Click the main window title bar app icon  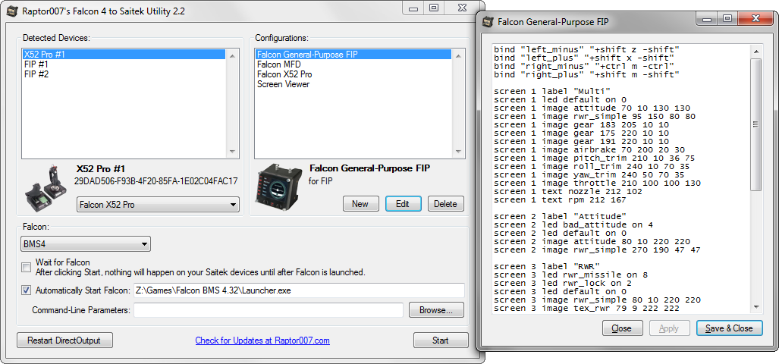(x=12, y=11)
